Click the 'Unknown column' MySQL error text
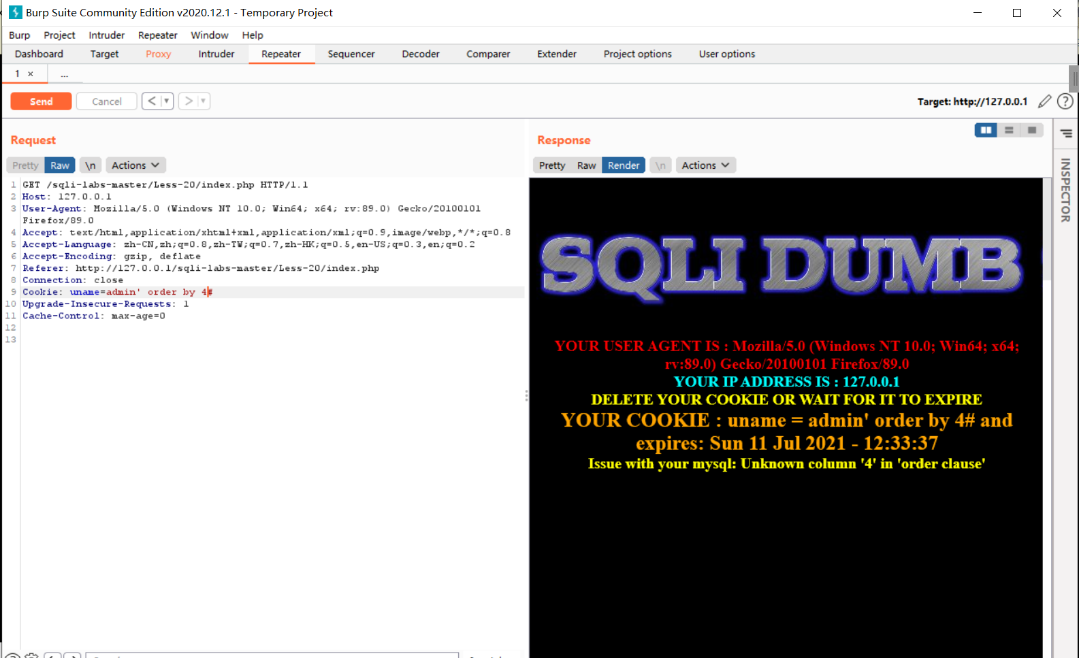1079x658 pixels. (786, 464)
